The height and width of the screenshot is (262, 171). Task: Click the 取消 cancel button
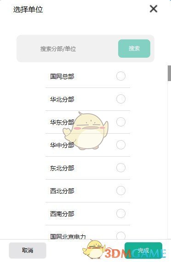28,250
